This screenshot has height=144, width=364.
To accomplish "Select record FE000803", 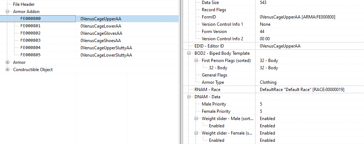I will pos(30,40).
